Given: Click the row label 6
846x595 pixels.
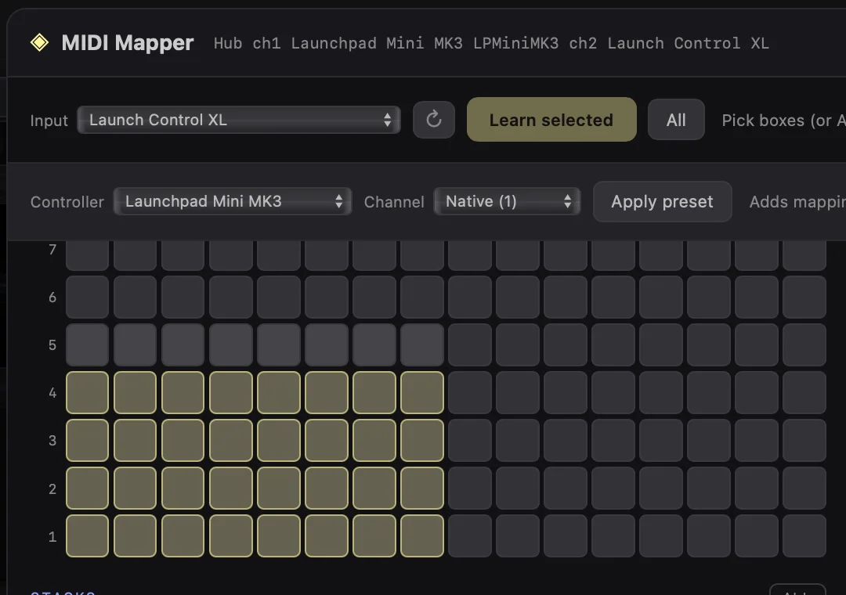Looking at the screenshot, I should pyautogui.click(x=52, y=297).
